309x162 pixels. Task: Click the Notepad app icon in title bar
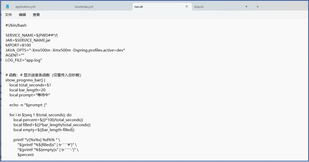click(x=7, y=6)
